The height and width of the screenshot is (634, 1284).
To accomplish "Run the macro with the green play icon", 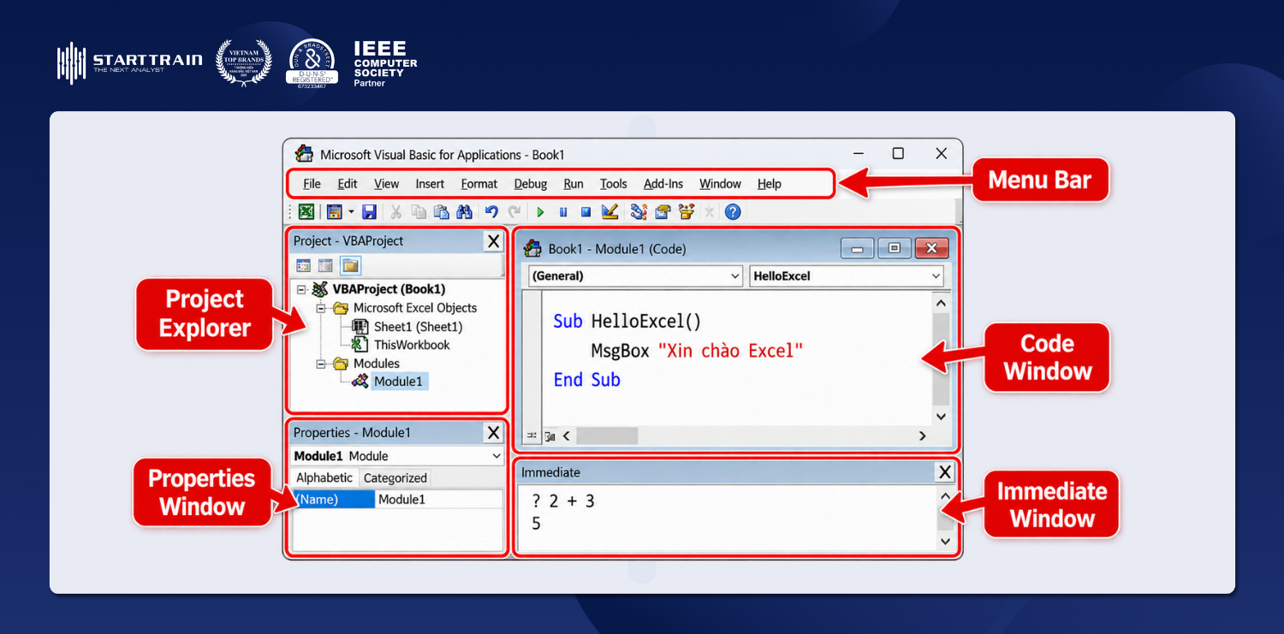I will tap(540, 211).
